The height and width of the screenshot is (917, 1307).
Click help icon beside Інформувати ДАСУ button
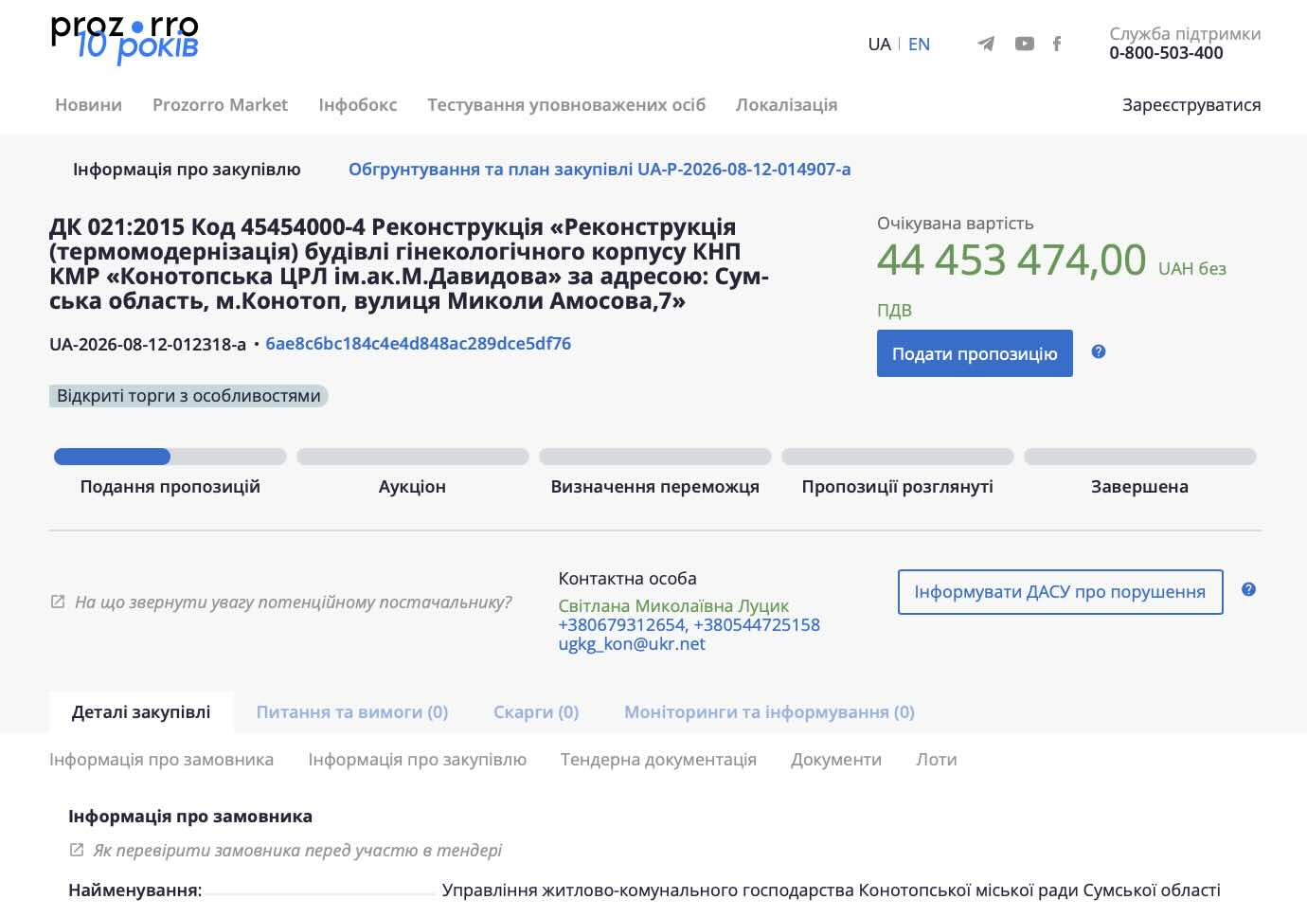(1248, 589)
